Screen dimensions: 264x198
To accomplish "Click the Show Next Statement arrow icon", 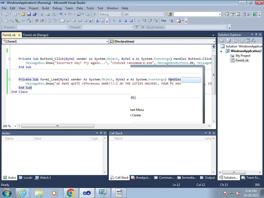I will click(138, 21).
